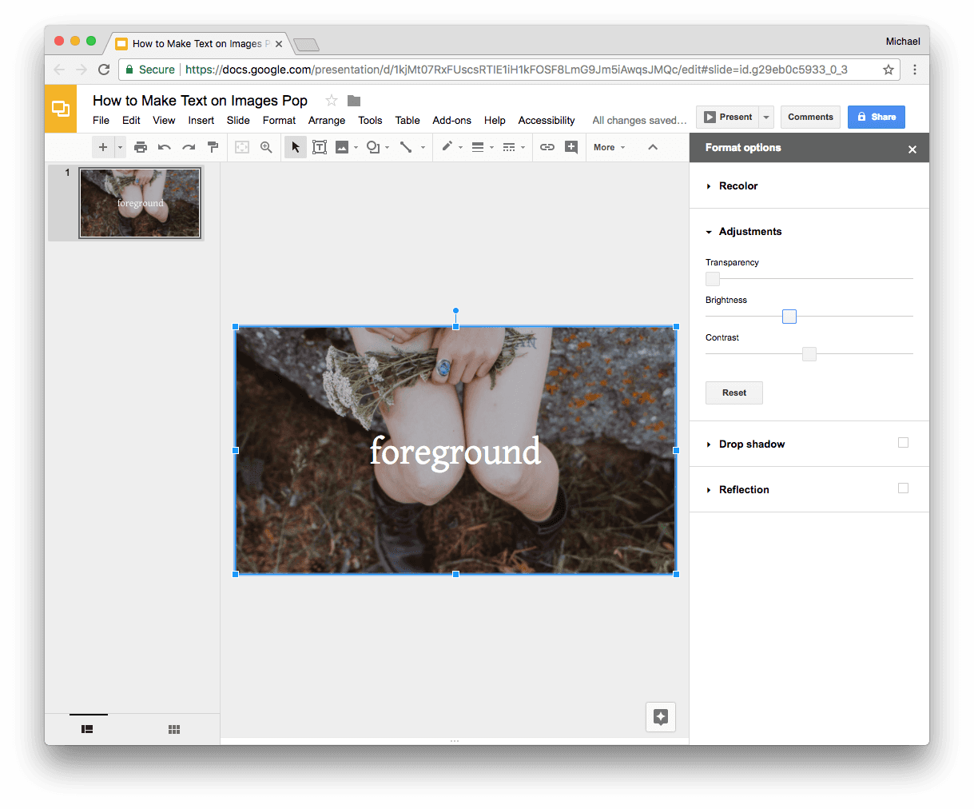Open the Present dropdown arrow
Viewport: 974px width, 809px height.
(x=766, y=117)
